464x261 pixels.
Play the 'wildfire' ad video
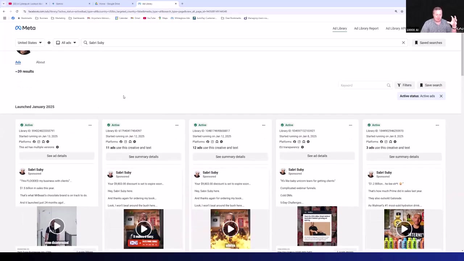point(230,229)
